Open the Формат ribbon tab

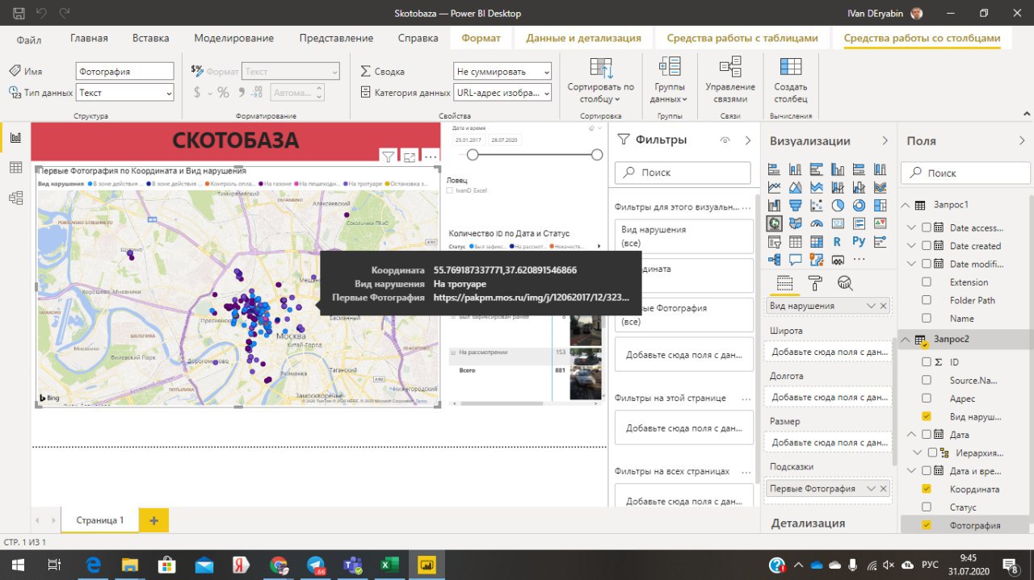pos(481,38)
